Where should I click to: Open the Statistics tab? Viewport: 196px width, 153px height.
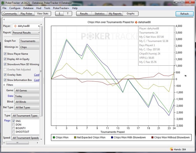99,14
